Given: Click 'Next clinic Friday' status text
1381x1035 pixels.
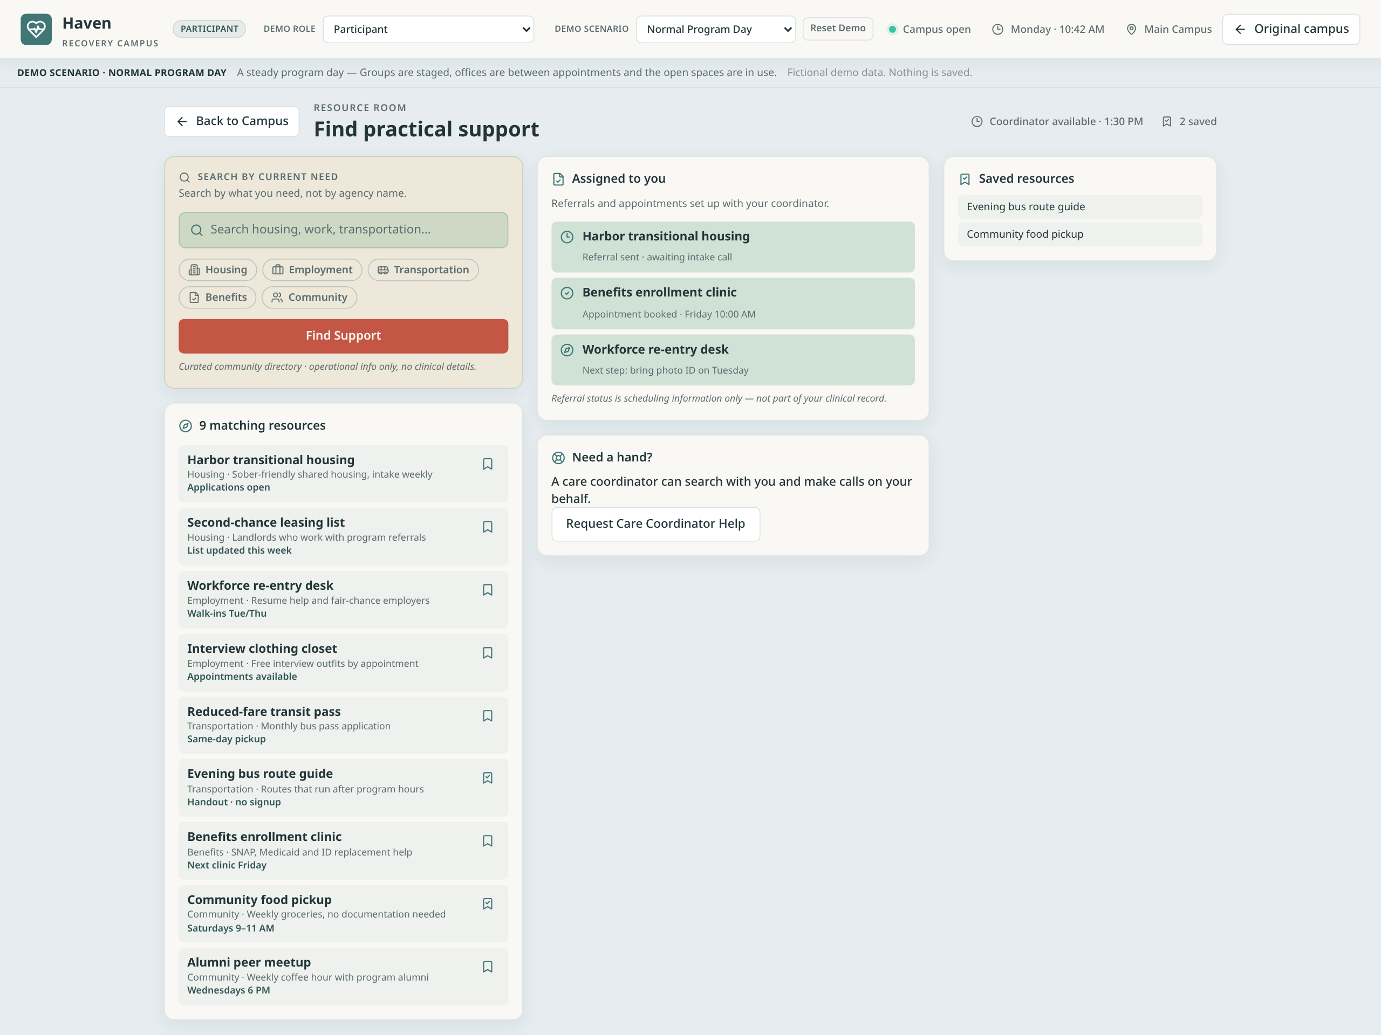Looking at the screenshot, I should point(227,865).
